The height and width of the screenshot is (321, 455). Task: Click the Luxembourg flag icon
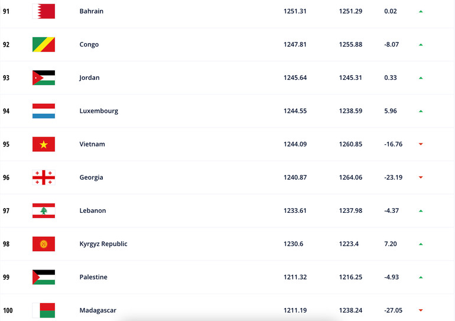pyautogui.click(x=43, y=111)
